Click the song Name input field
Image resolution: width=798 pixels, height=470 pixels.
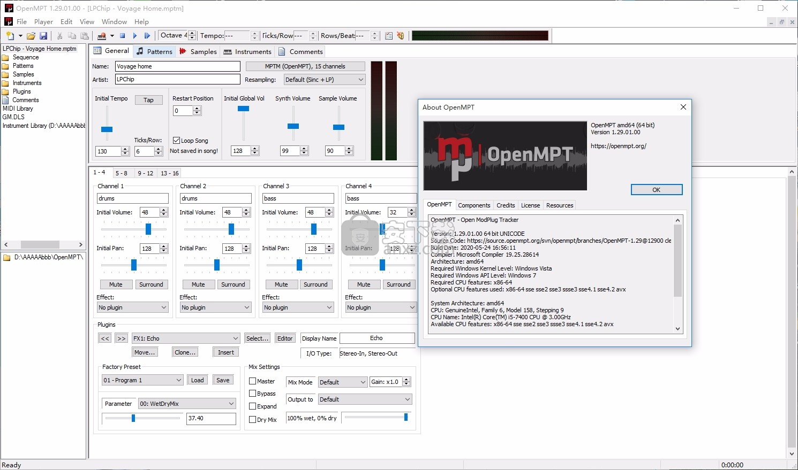pyautogui.click(x=178, y=66)
